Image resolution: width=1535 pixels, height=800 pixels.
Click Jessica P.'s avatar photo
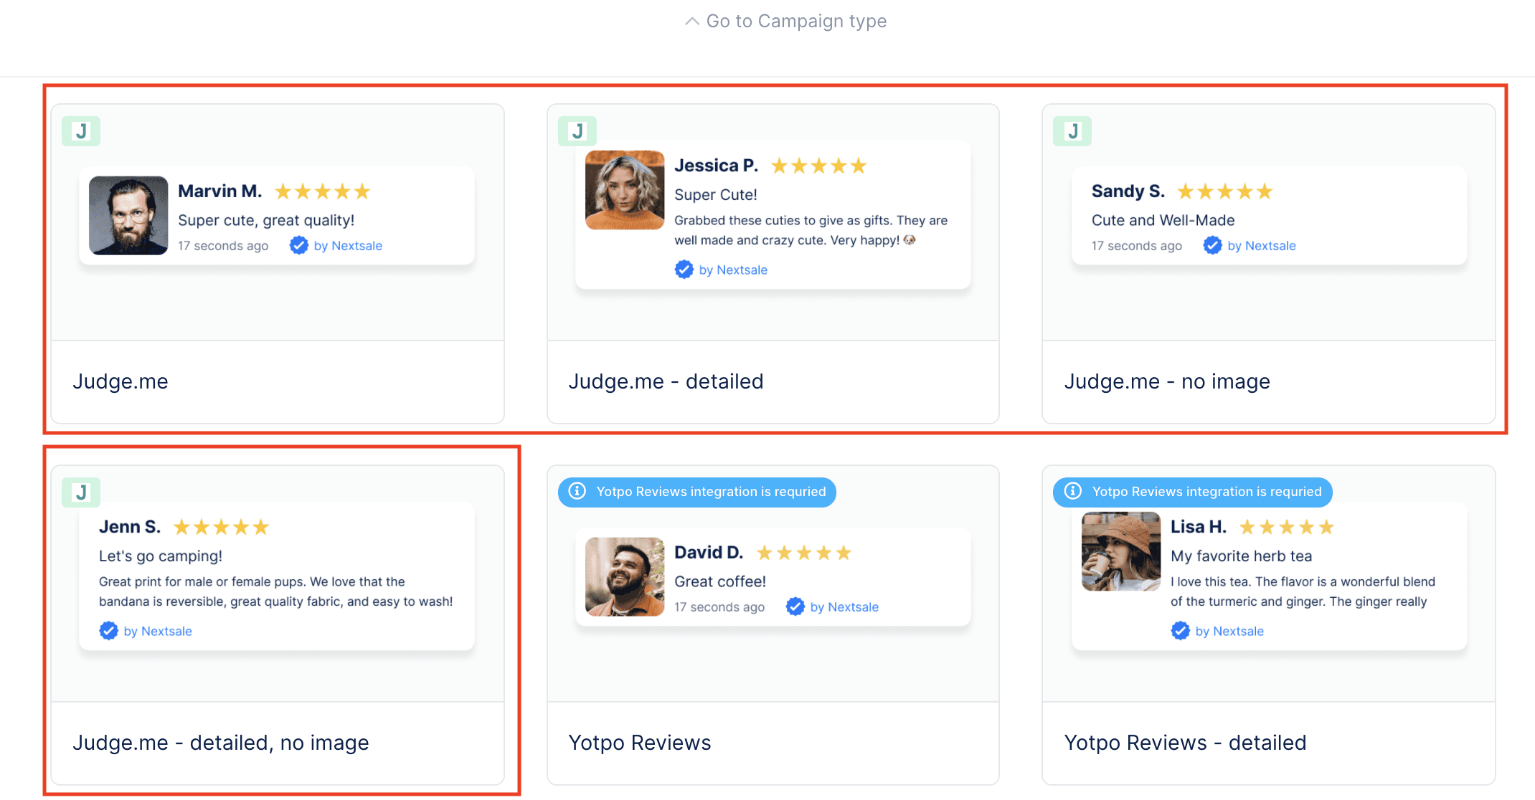tap(625, 190)
